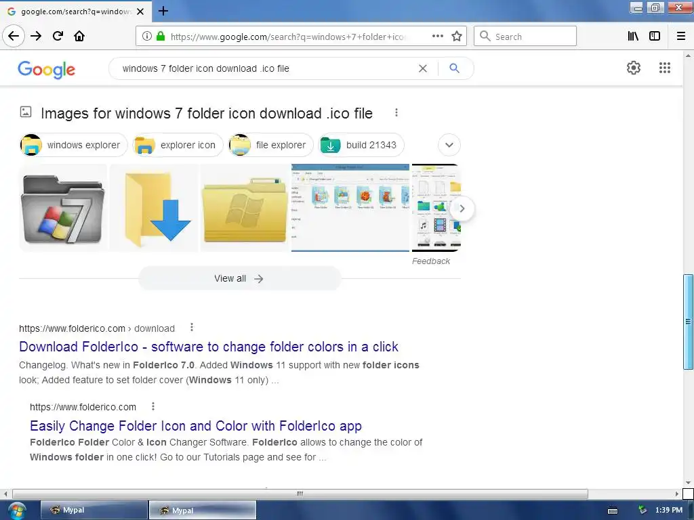Filter images by build 21343 chip
694x520 pixels.
(362, 145)
